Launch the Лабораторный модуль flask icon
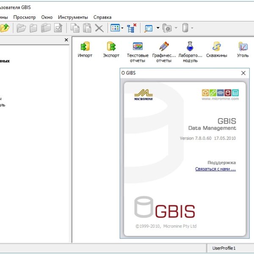The image size is (254, 254). coord(190,46)
